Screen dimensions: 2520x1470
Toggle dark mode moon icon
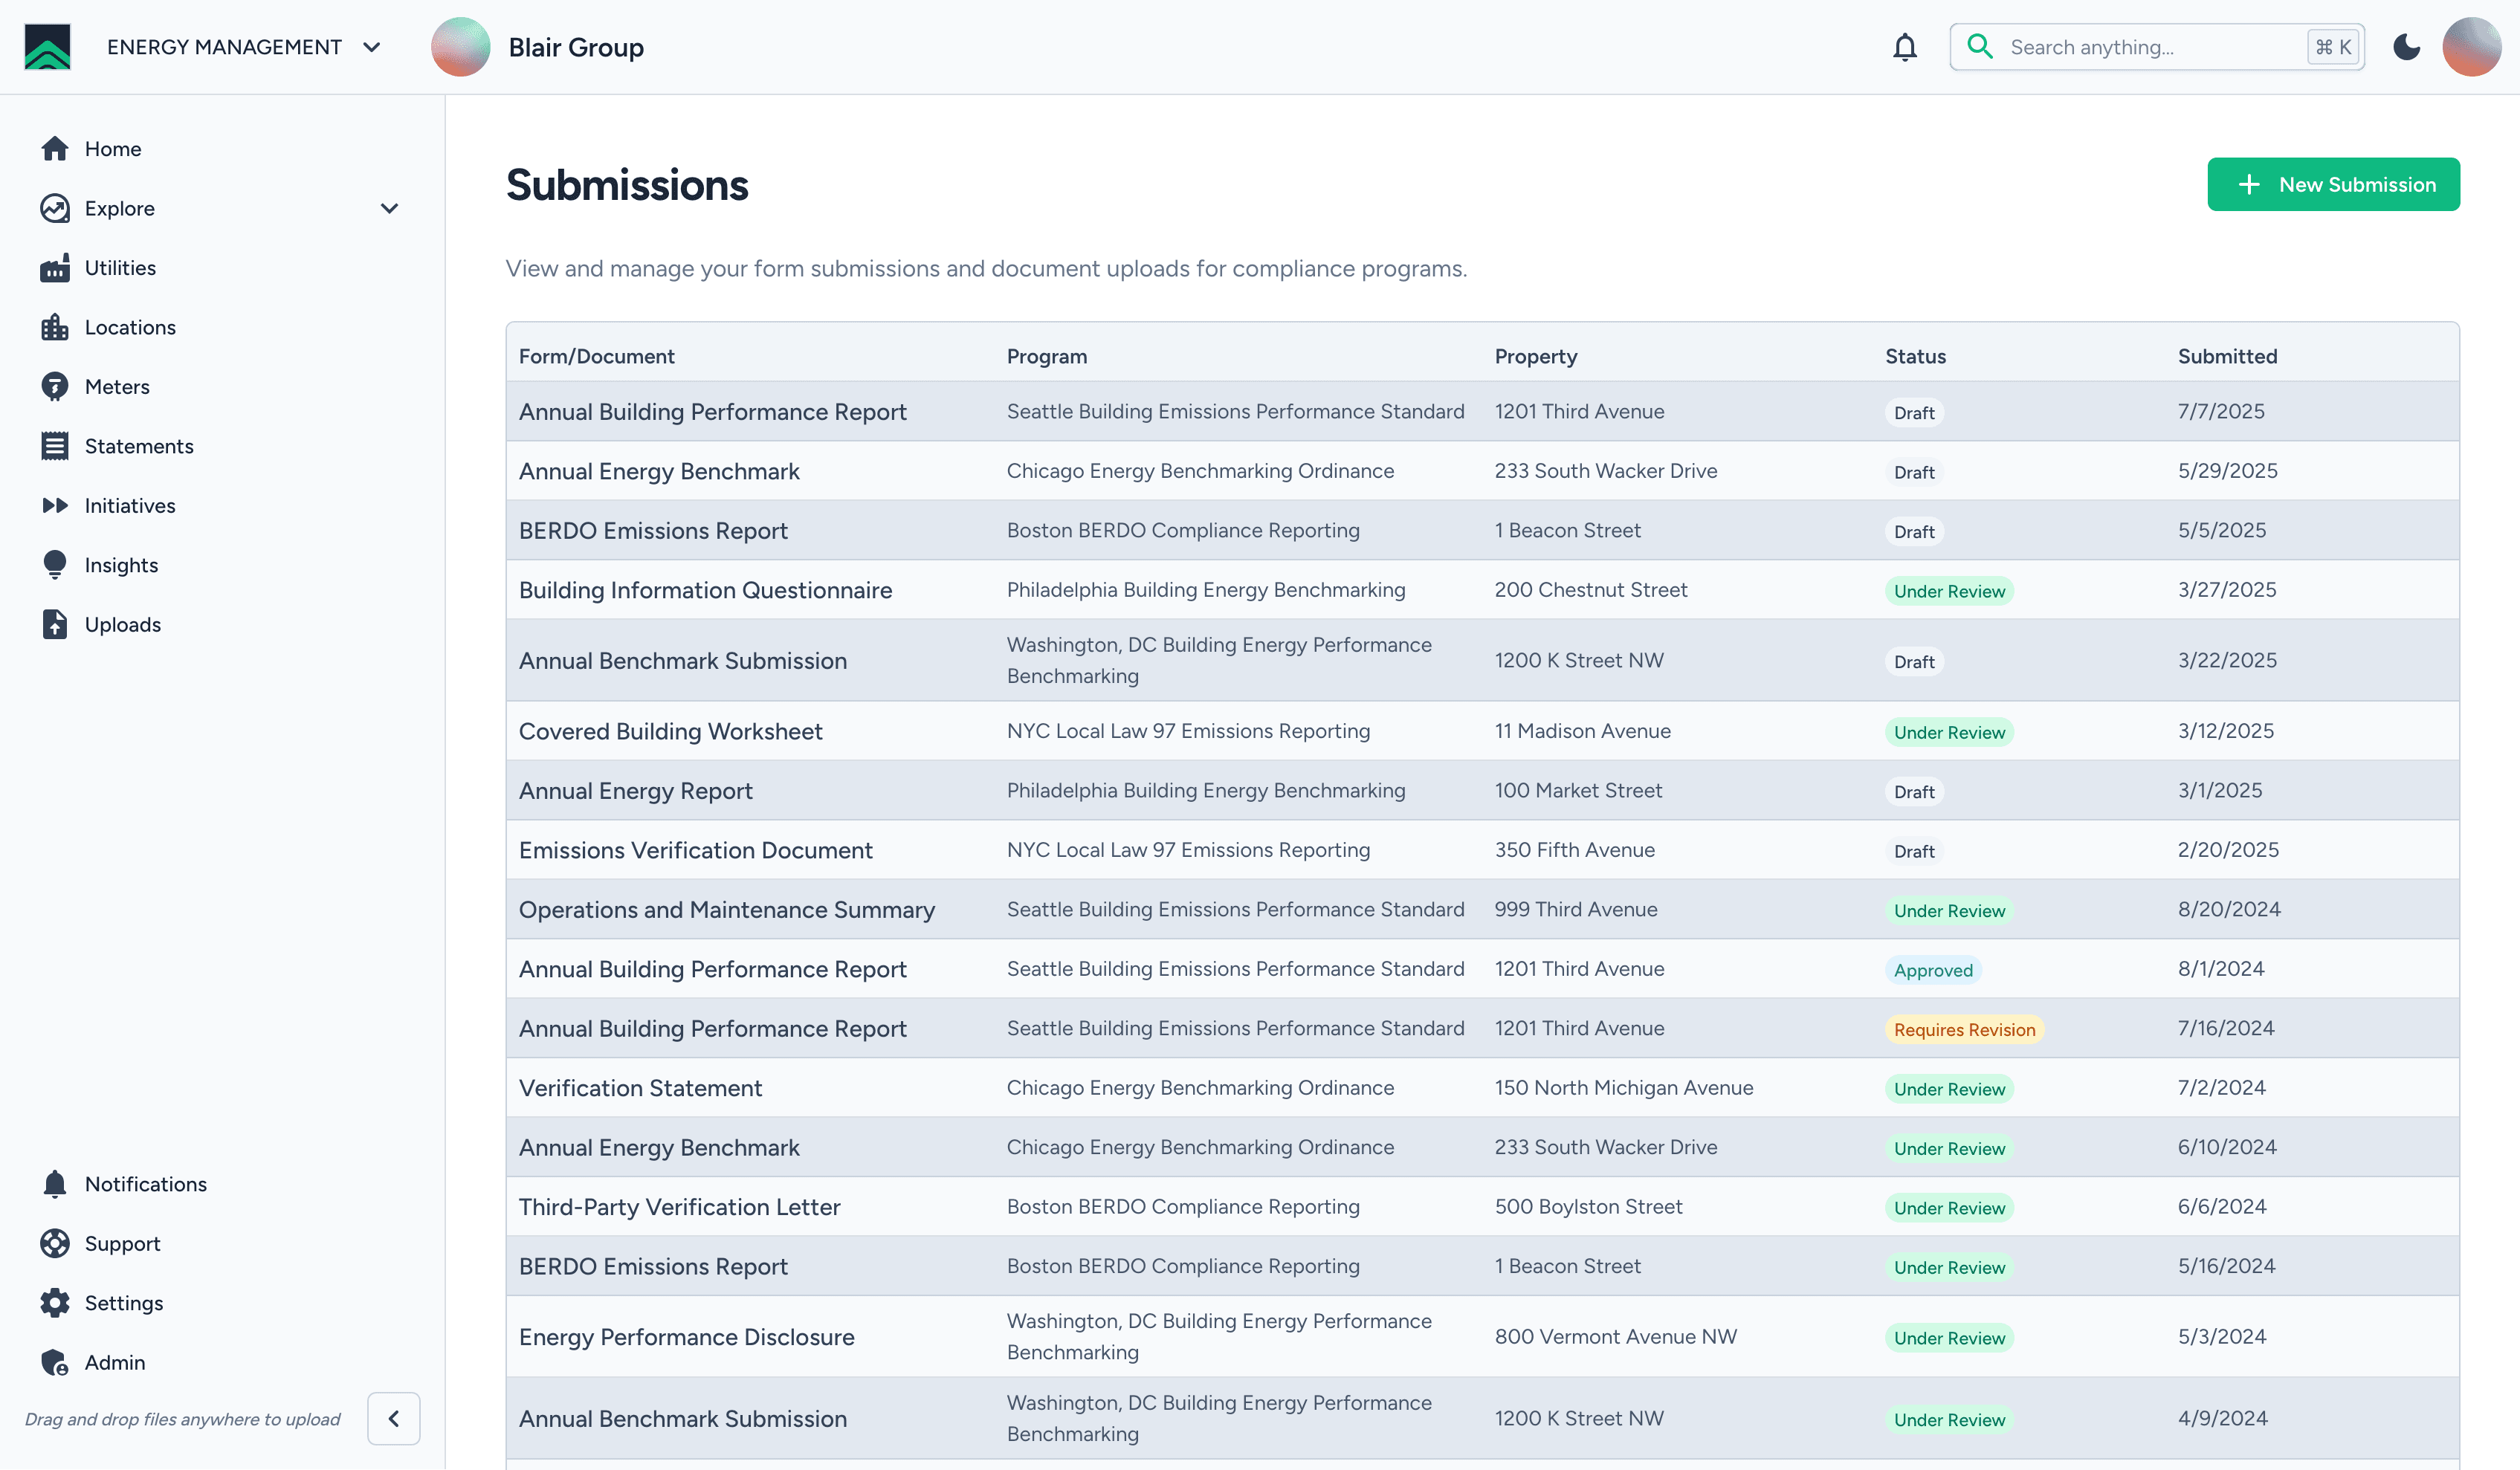click(2406, 47)
